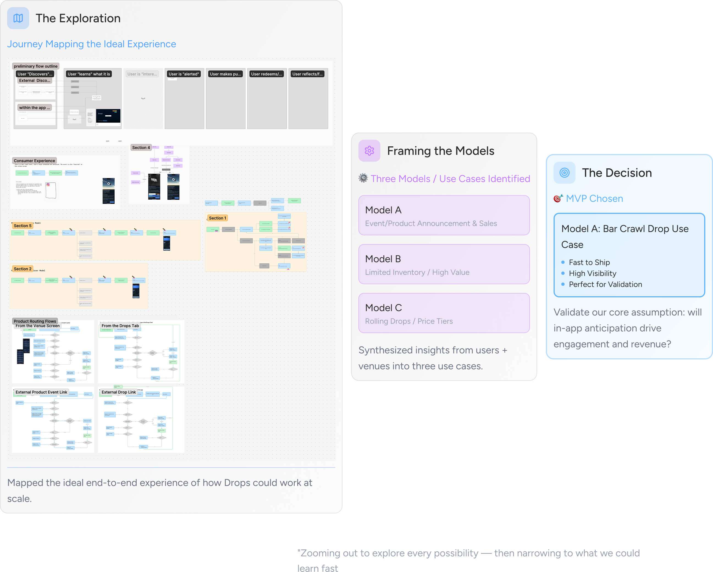Screen dimensions: 713x572
Task: Click the gear emoji before Three Models heading
Action: [x=363, y=178]
